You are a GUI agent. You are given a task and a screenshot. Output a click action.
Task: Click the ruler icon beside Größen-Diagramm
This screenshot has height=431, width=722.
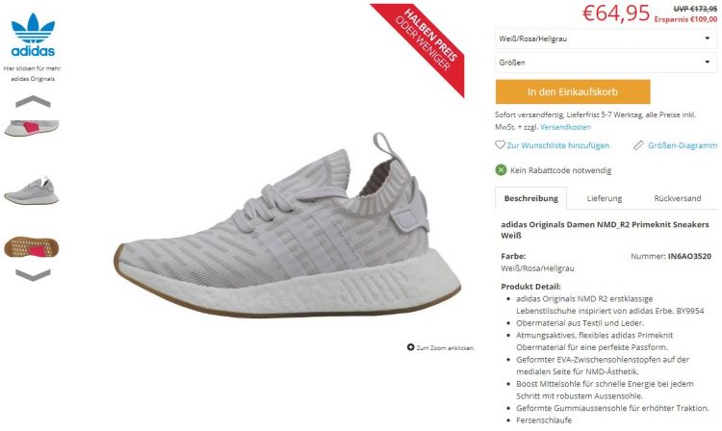click(638, 145)
